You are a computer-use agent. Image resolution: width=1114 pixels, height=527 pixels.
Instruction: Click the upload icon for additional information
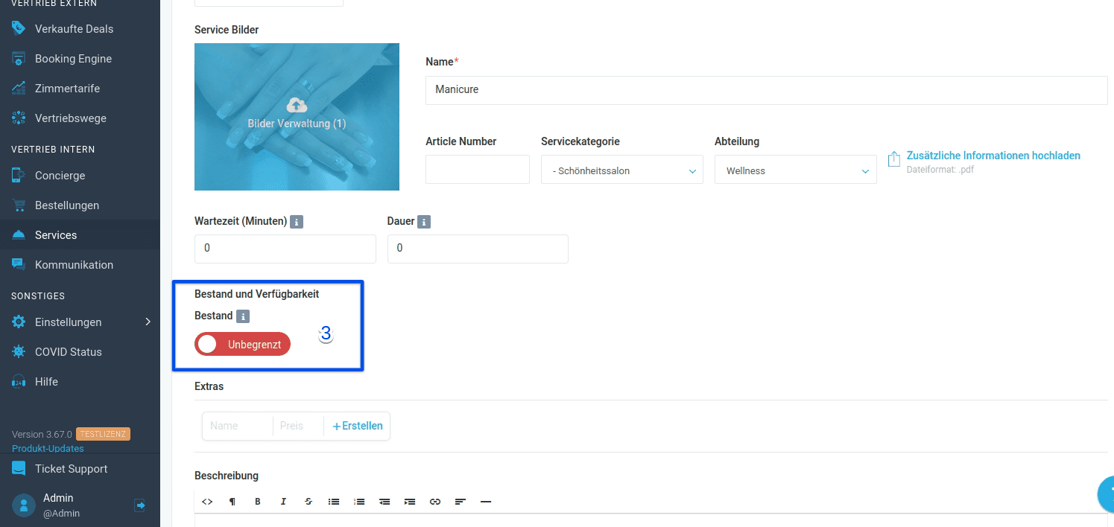[894, 159]
